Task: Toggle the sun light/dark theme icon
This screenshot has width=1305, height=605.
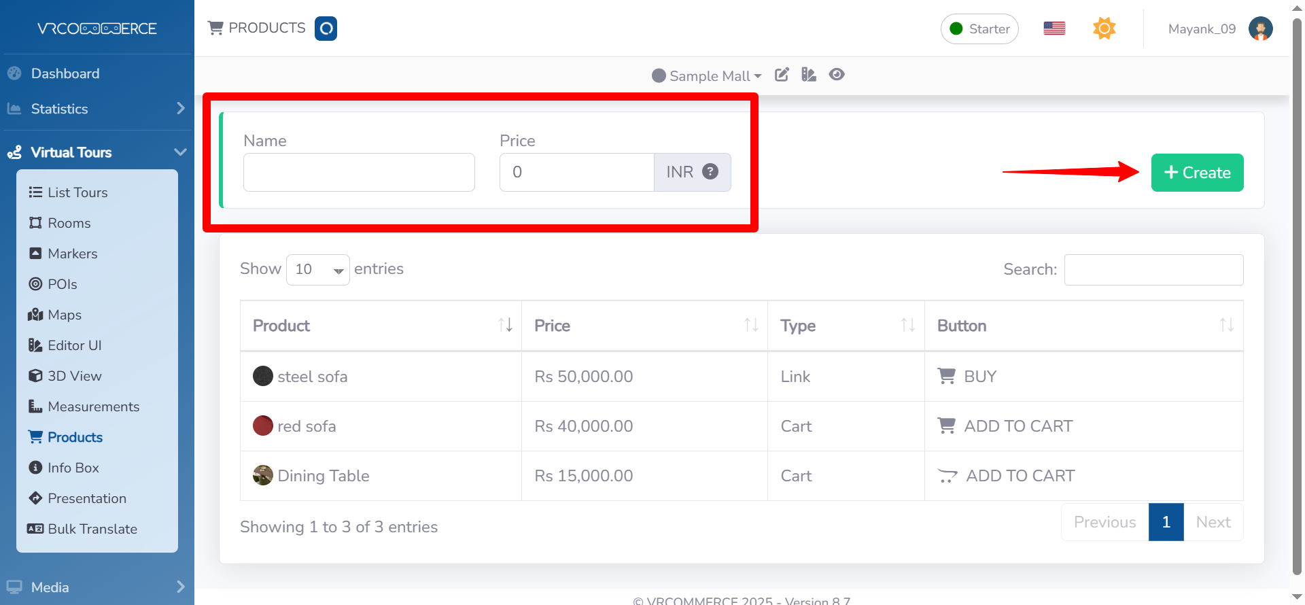Action: pyautogui.click(x=1104, y=29)
